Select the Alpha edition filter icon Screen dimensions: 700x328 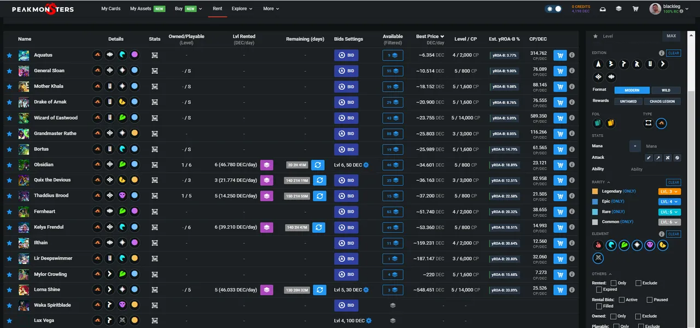click(599, 64)
